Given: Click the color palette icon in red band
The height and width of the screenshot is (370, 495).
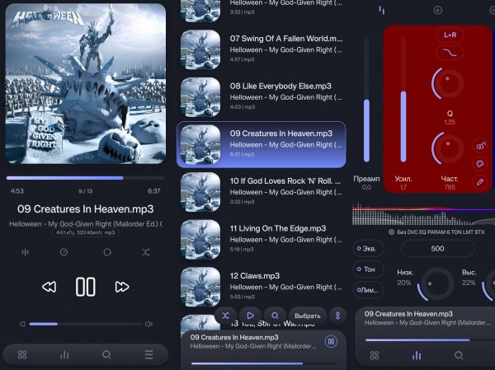Looking at the screenshot, I should (480, 164).
